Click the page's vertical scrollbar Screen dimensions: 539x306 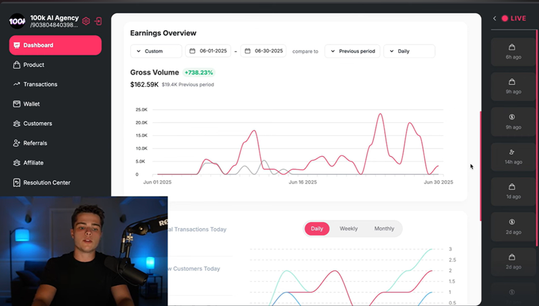[480, 165]
